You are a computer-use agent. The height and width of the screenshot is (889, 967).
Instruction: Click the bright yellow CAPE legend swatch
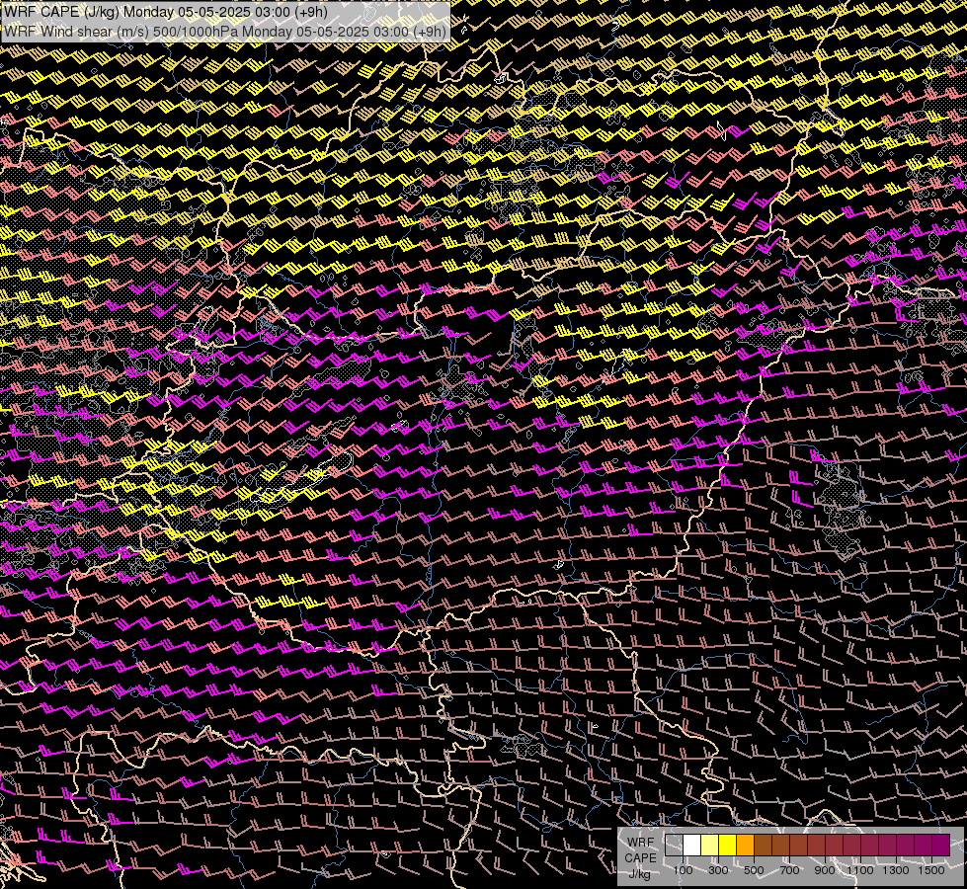coord(728,845)
